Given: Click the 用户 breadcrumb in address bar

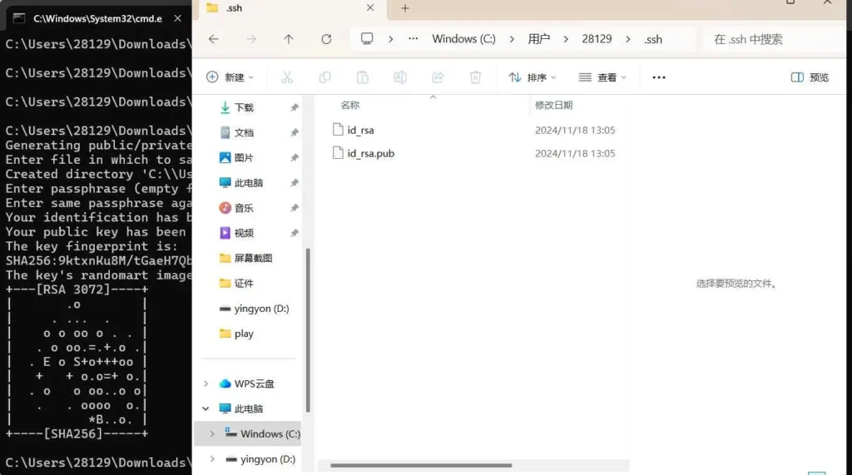Looking at the screenshot, I should coord(539,39).
